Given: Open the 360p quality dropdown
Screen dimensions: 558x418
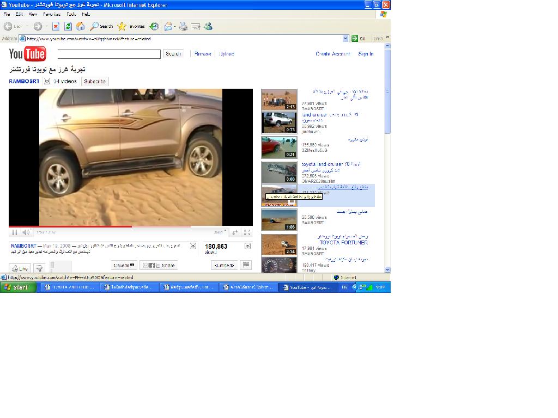Looking at the screenshot, I should [219, 232].
